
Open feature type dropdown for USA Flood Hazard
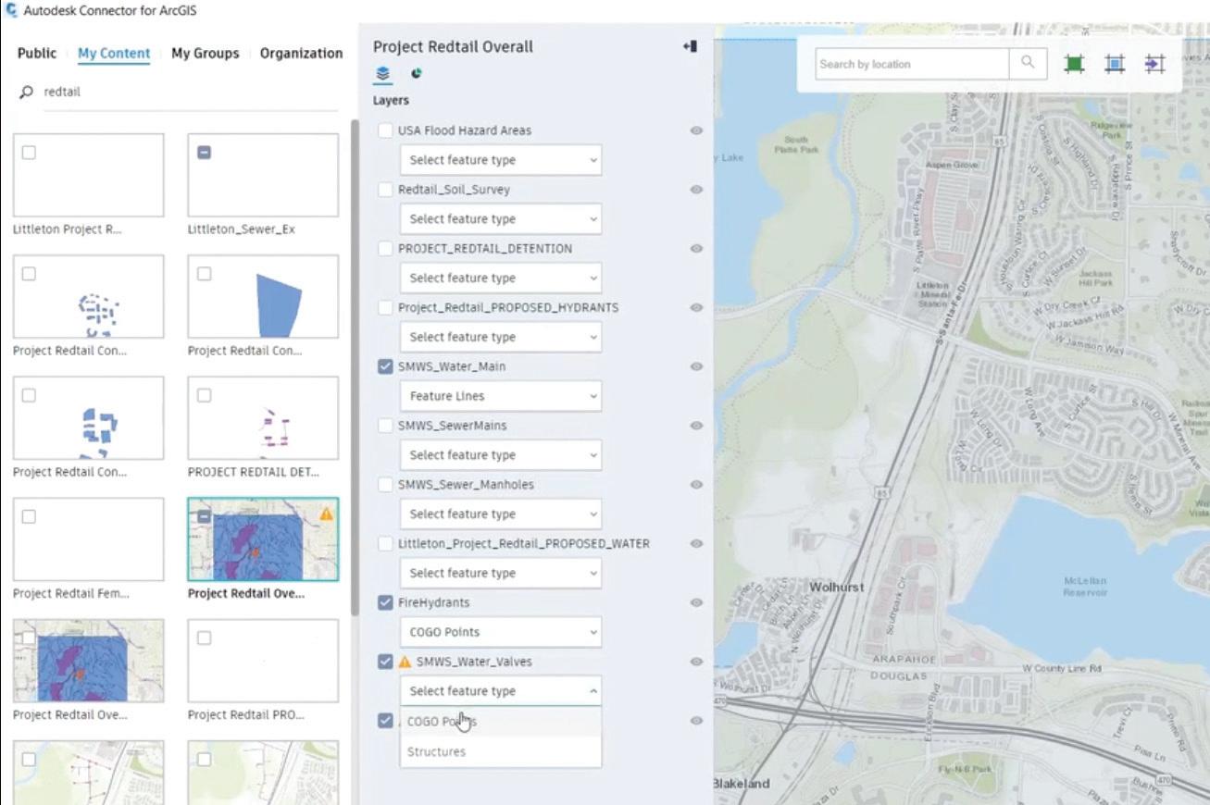coord(501,160)
